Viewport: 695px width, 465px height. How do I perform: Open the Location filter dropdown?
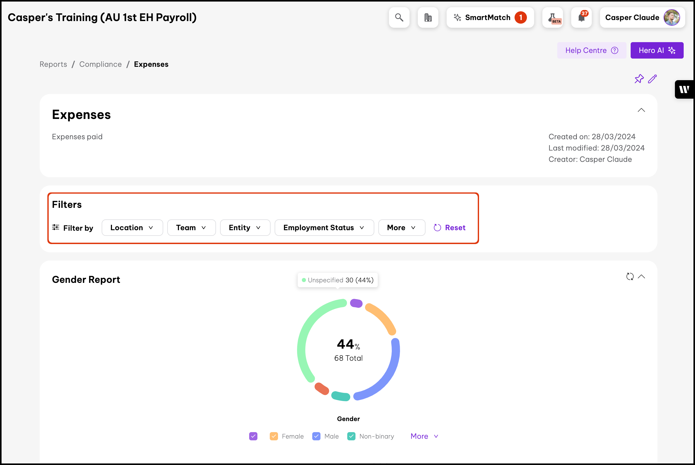132,227
